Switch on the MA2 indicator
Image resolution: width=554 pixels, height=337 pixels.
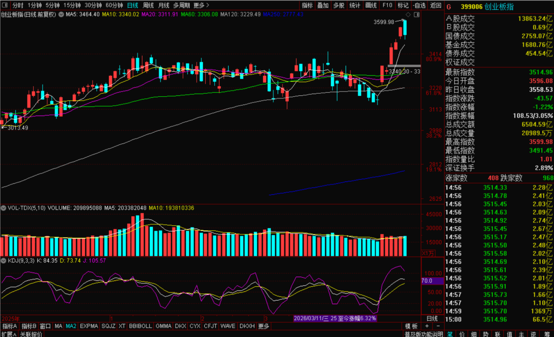(71, 326)
